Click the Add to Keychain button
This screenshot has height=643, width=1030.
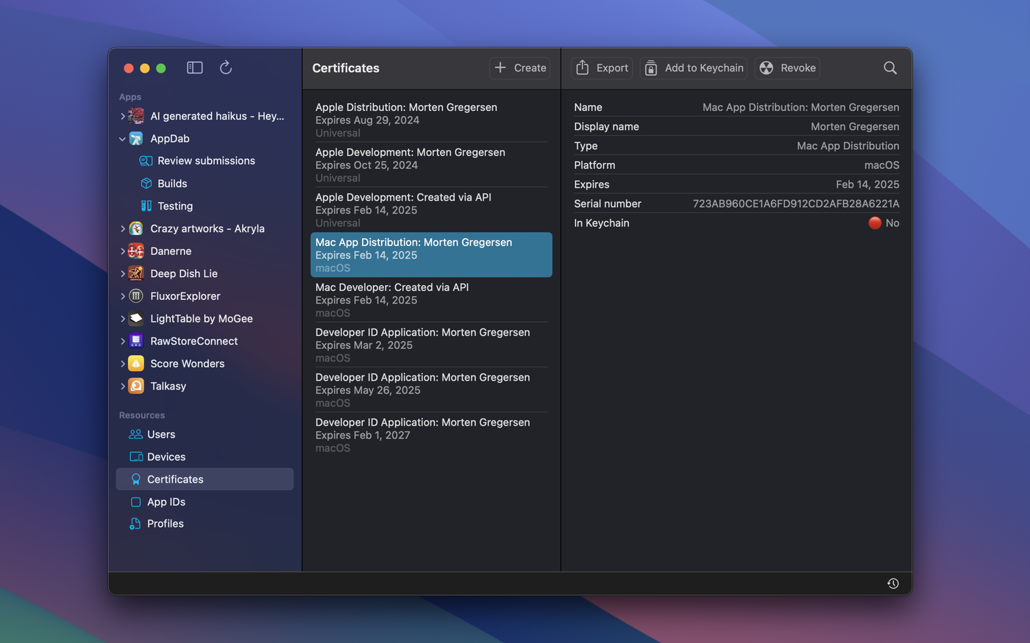click(694, 68)
